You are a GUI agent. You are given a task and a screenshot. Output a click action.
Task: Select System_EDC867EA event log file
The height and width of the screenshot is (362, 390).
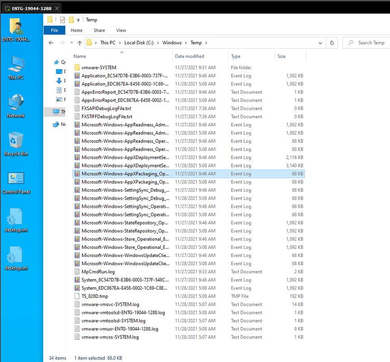(x=189, y=288)
